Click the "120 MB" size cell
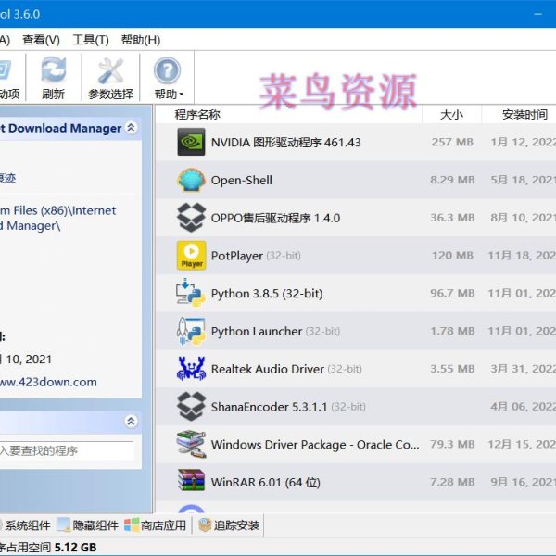556x556 pixels. [x=452, y=256]
